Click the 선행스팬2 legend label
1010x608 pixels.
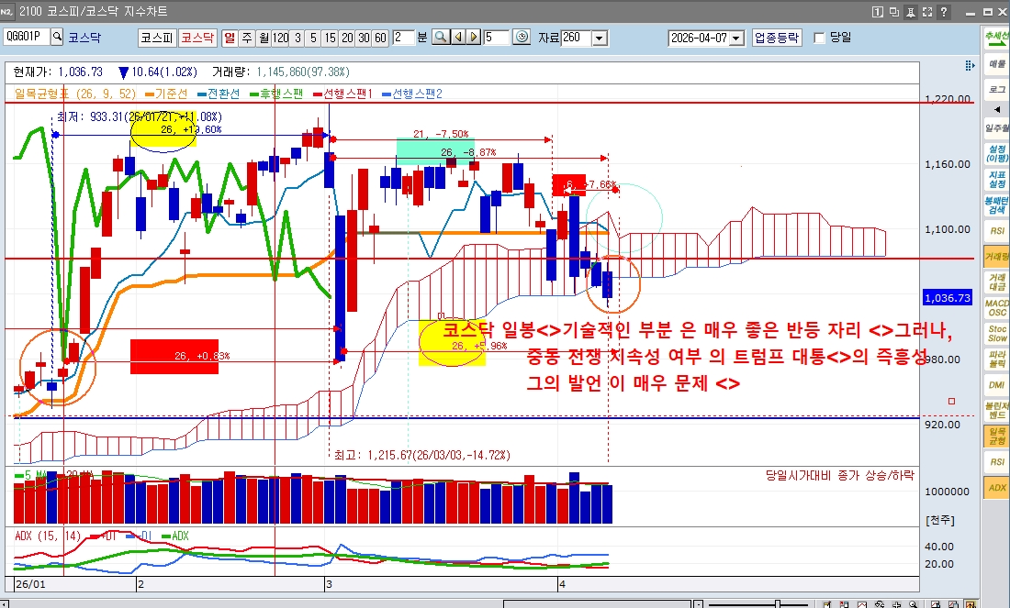point(418,94)
